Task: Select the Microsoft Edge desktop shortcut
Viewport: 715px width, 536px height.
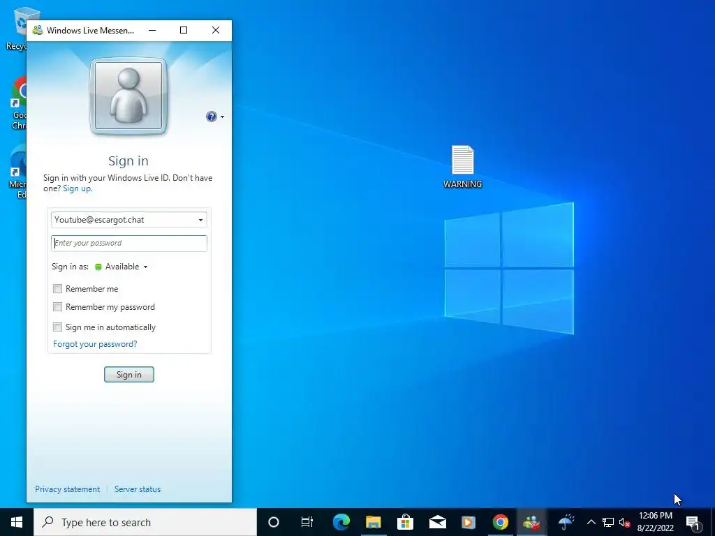Action: [19, 172]
